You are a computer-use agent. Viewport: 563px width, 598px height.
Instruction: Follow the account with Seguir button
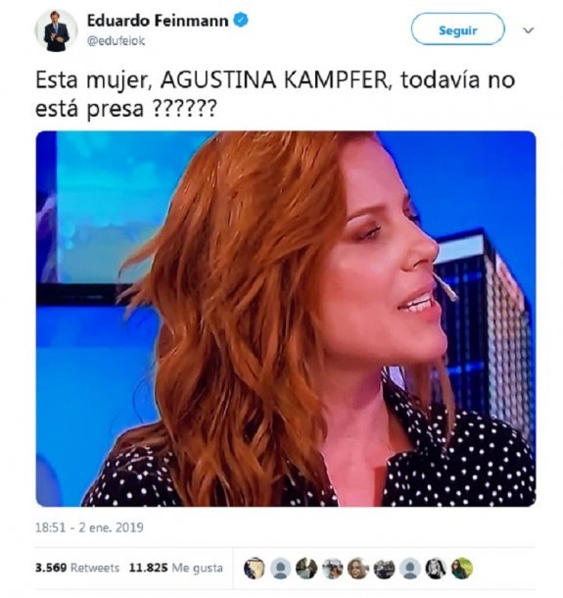tap(458, 29)
